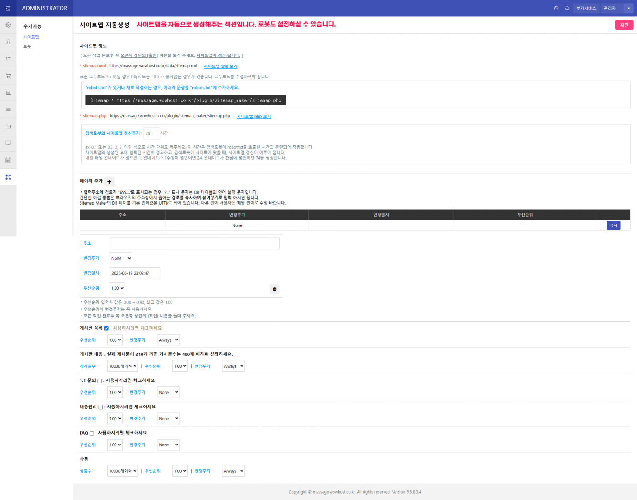Change the 게시판 목록 변경주기 from Always
The height and width of the screenshot is (500, 637).
click(168, 340)
